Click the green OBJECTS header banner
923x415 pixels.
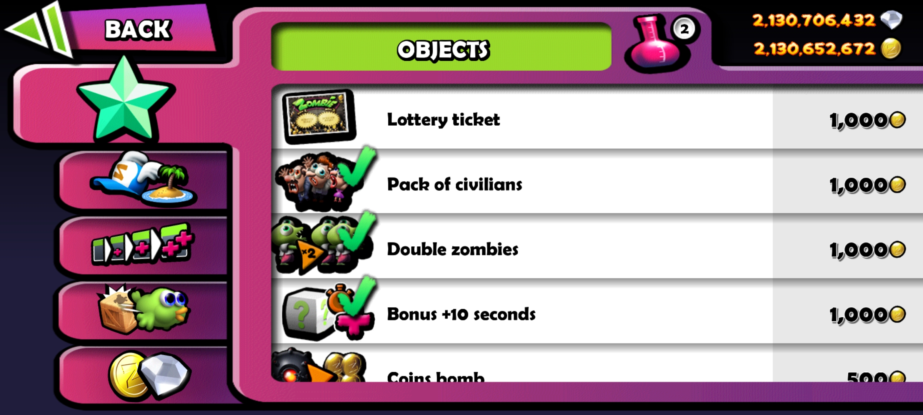(x=442, y=47)
